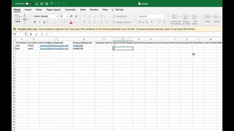The width and height of the screenshot is (234, 131).
Task: Click the Borders icon
Action: [54, 22]
